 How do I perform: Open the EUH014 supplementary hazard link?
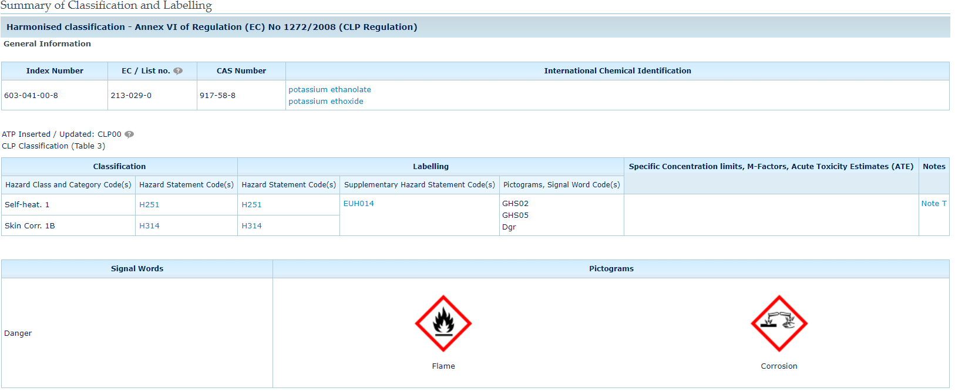click(x=359, y=204)
